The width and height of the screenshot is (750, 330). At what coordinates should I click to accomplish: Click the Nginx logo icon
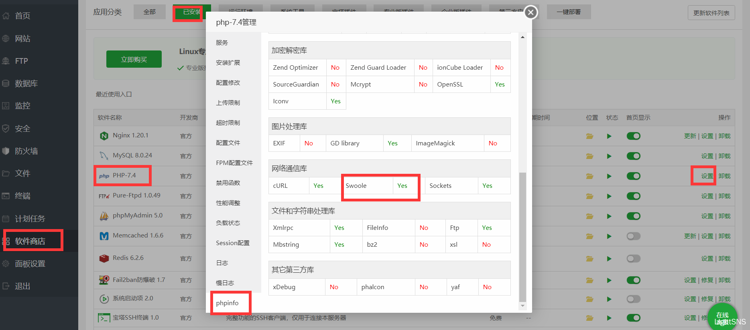coord(104,136)
